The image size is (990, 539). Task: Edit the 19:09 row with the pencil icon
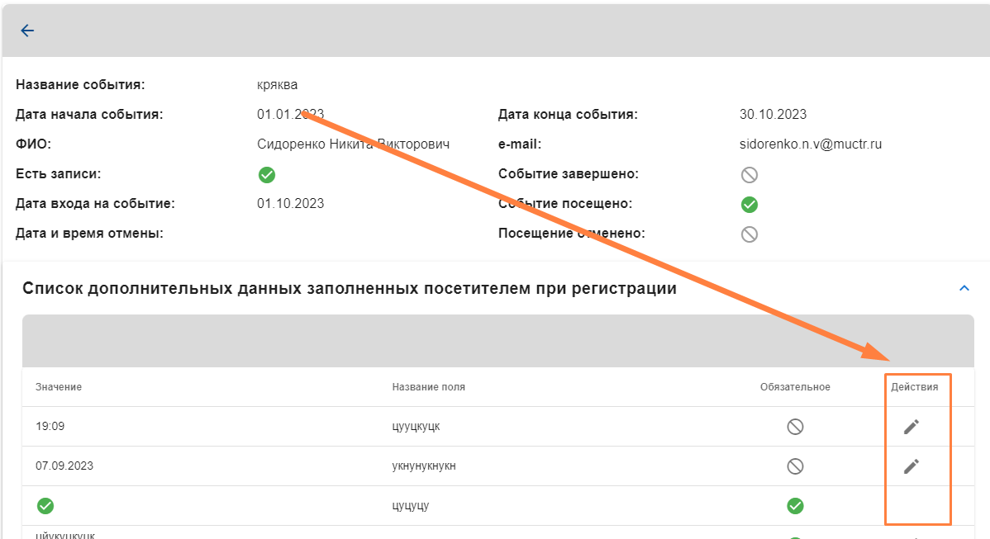911,427
